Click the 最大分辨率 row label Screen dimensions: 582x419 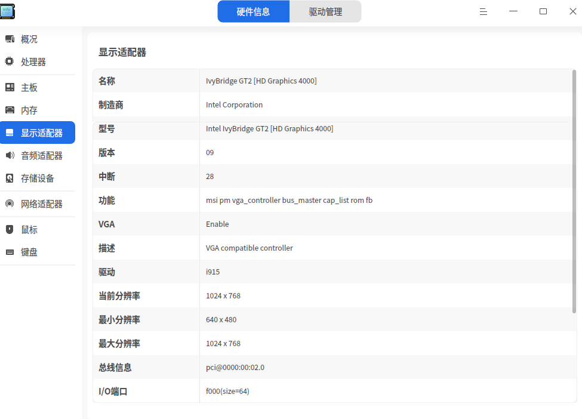tap(119, 344)
